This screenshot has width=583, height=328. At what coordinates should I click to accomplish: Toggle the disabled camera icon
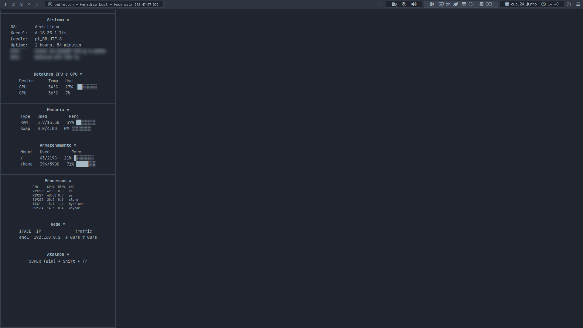[394, 4]
